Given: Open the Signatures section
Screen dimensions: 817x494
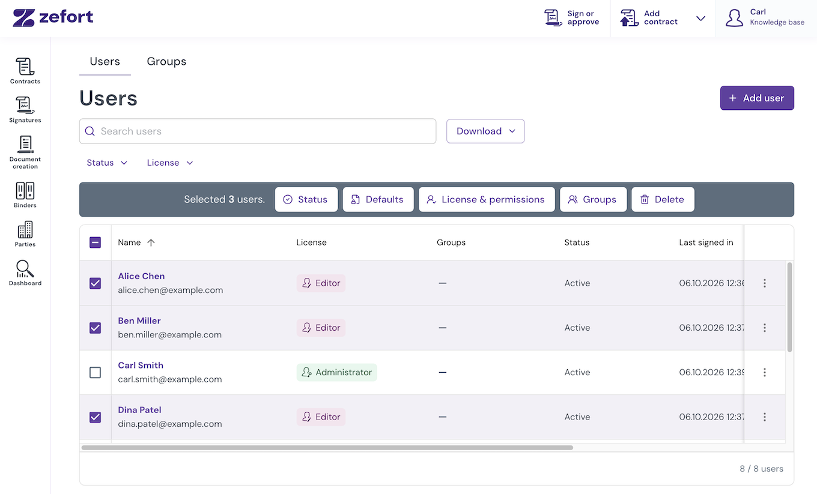Looking at the screenshot, I should (25, 110).
